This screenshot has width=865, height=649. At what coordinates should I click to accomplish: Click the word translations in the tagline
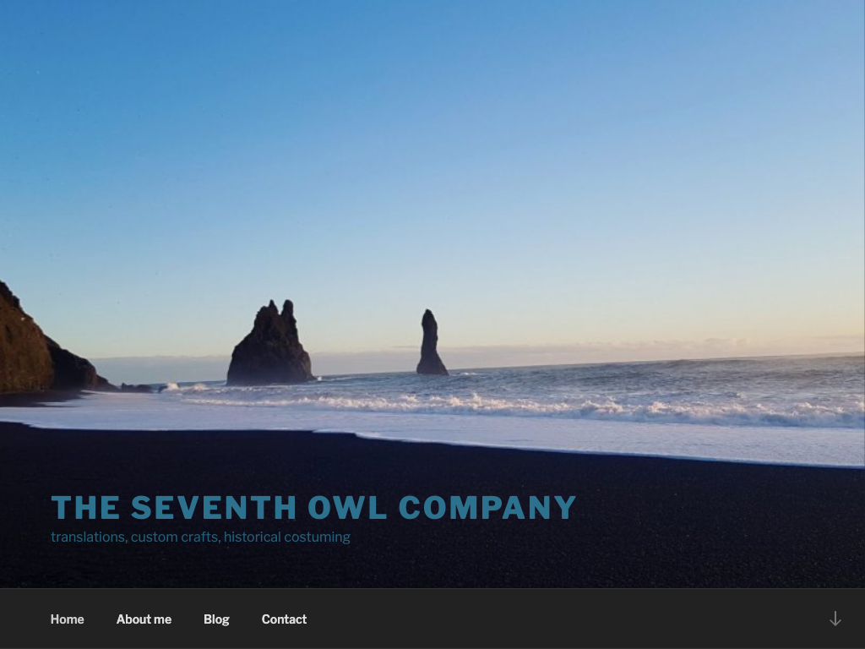coord(88,537)
